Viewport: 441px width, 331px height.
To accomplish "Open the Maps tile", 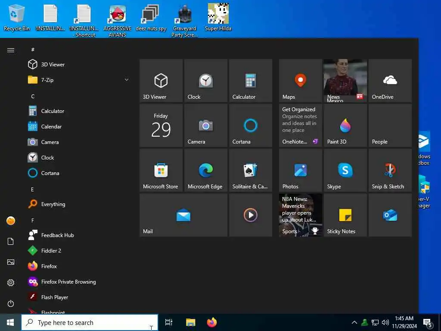I will (300, 81).
